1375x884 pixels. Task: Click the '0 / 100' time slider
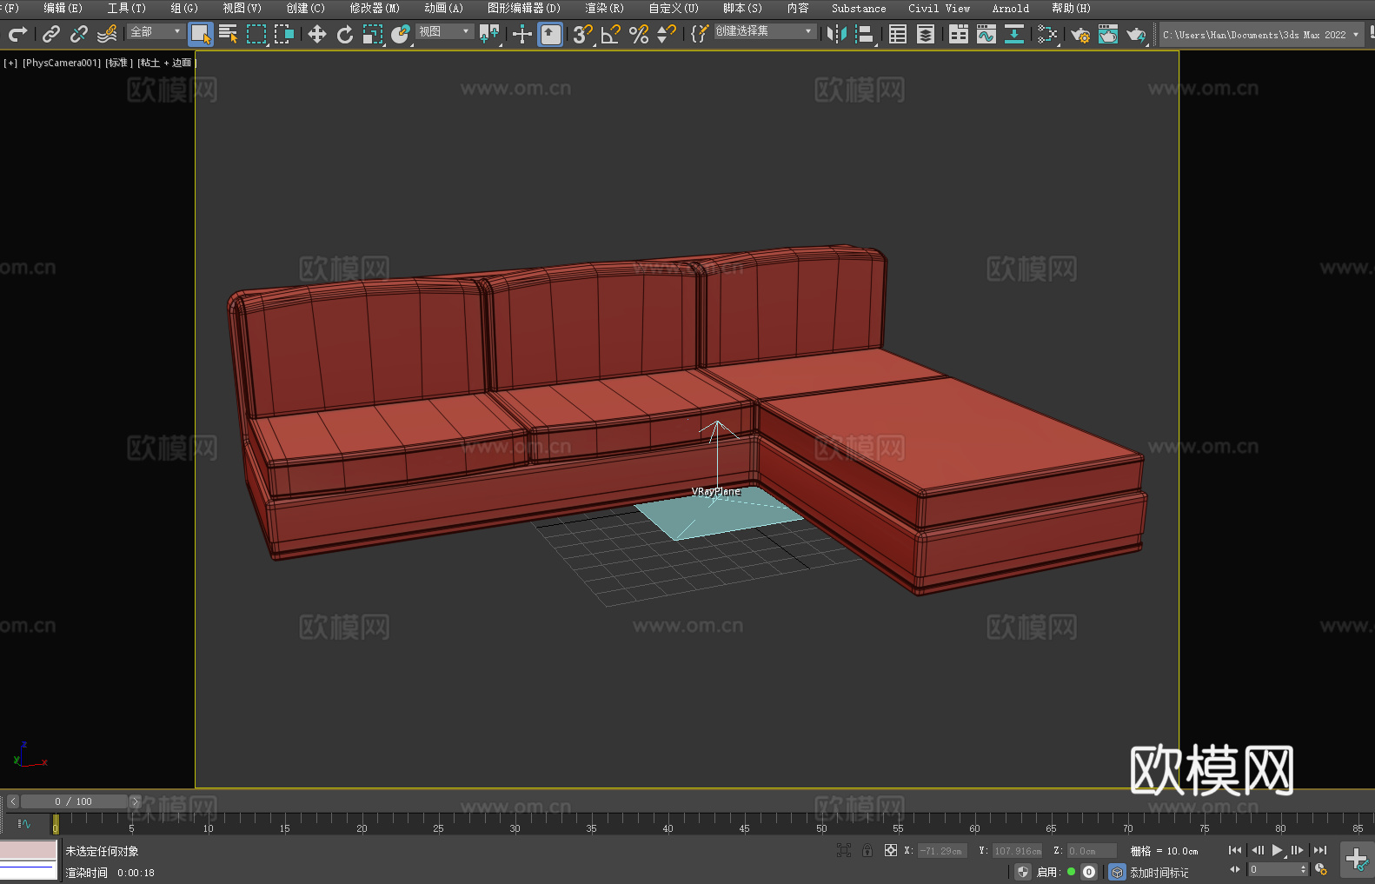click(74, 801)
